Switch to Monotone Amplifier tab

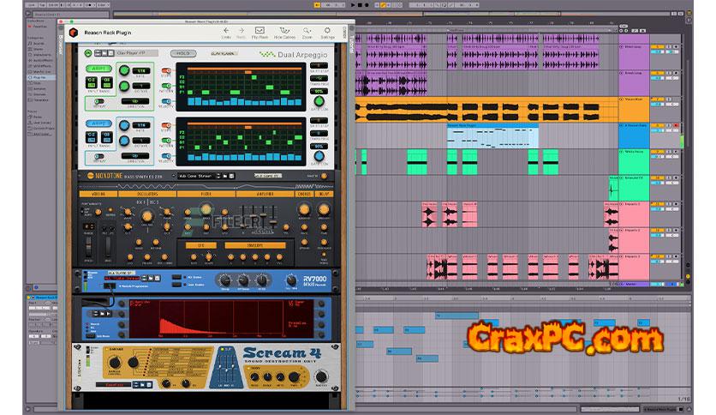tap(265, 194)
